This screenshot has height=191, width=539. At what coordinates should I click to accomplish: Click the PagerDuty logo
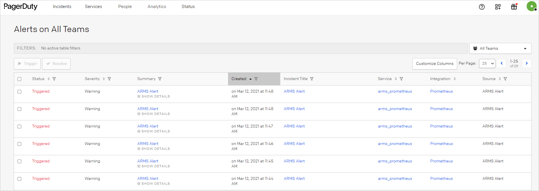coord(20,7)
